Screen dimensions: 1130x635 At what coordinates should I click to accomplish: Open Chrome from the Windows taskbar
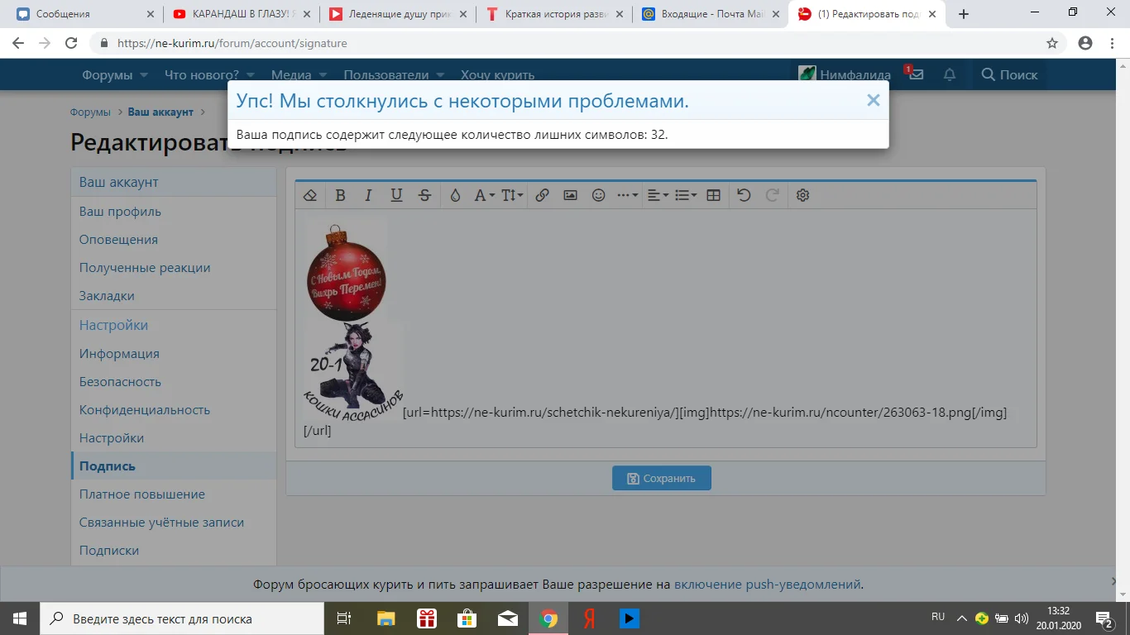pyautogui.click(x=548, y=618)
